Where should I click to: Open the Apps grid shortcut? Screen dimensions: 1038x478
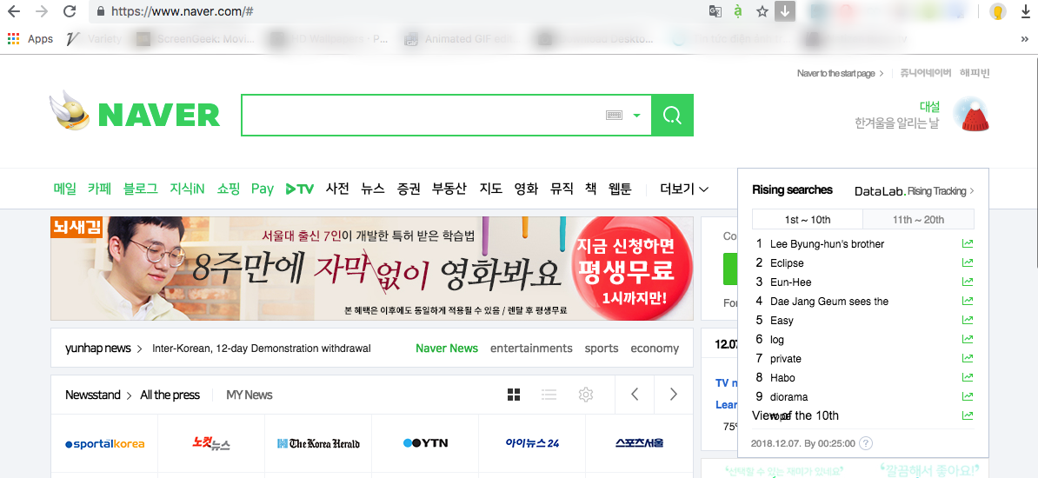(30, 39)
